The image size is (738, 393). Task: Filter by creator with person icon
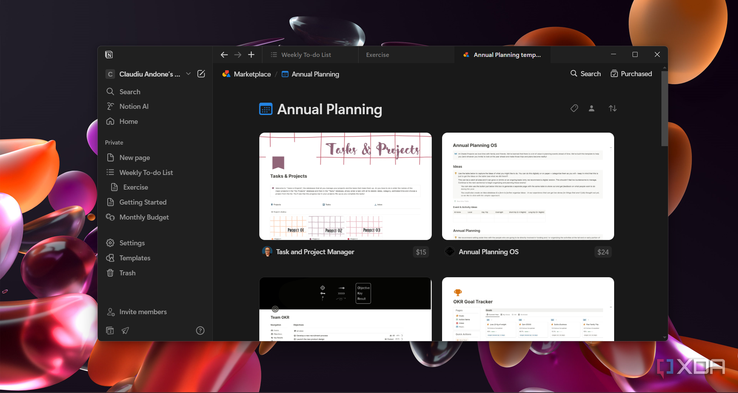[592, 108]
